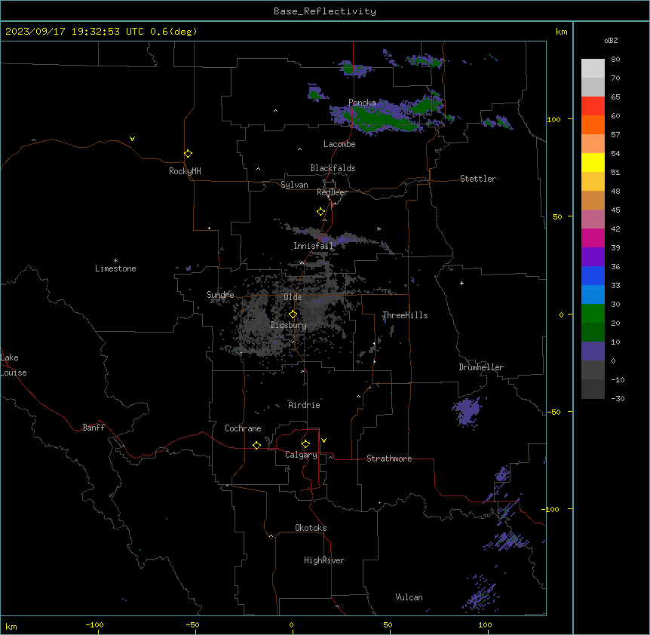Click the green 20-30 dBZ legend swatch

[593, 314]
